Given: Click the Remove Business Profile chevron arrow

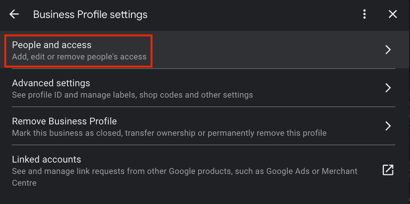Looking at the screenshot, I should (388, 126).
